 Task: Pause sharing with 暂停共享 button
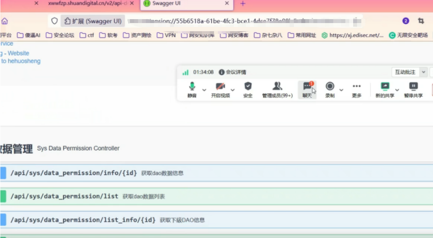[413, 89]
